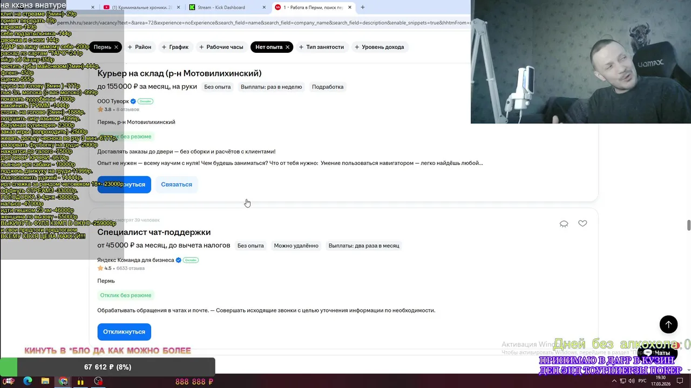Open Курьер на склад vacancy title
The image size is (691, 388).
click(179, 73)
